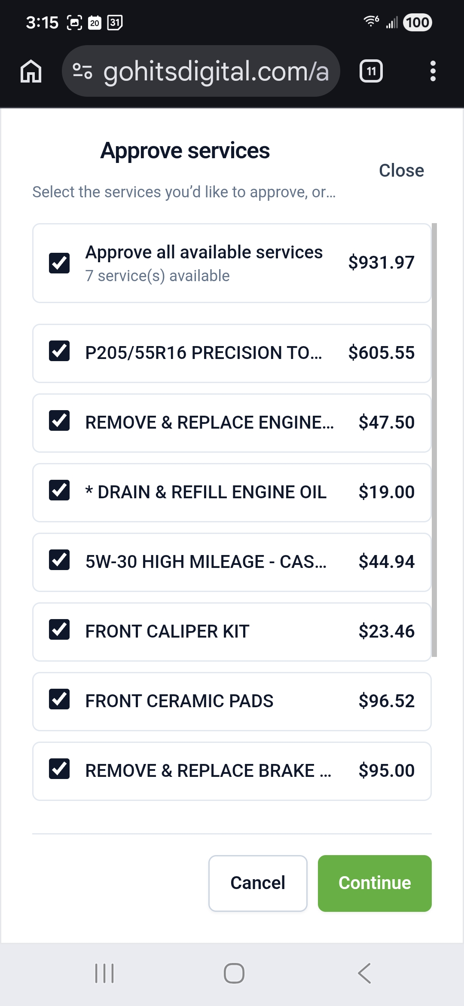This screenshot has width=464, height=1006.
Task: Click the Cancel button
Action: coord(258,883)
